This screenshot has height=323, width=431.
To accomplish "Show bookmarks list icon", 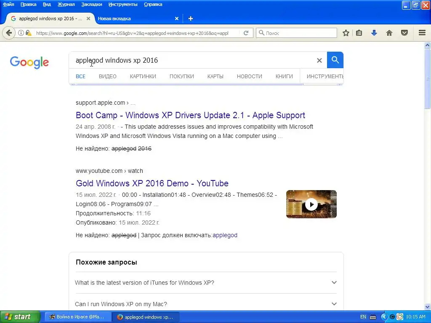I will click(x=359, y=33).
